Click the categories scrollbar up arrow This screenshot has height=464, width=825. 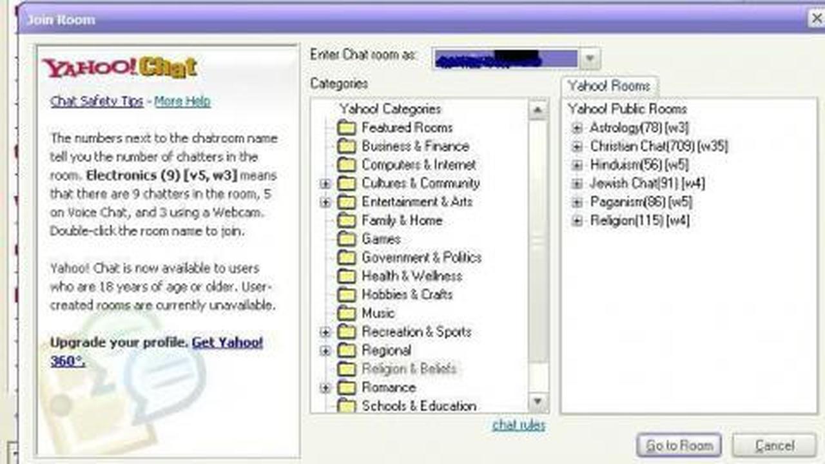point(538,110)
